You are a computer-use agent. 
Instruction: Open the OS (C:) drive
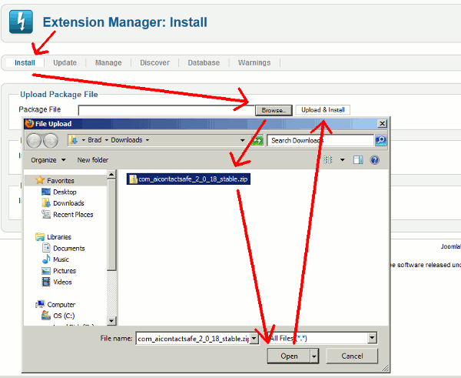pyautogui.click(x=64, y=316)
